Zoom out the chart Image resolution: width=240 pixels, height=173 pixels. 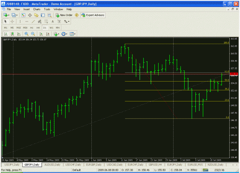pos(33,34)
